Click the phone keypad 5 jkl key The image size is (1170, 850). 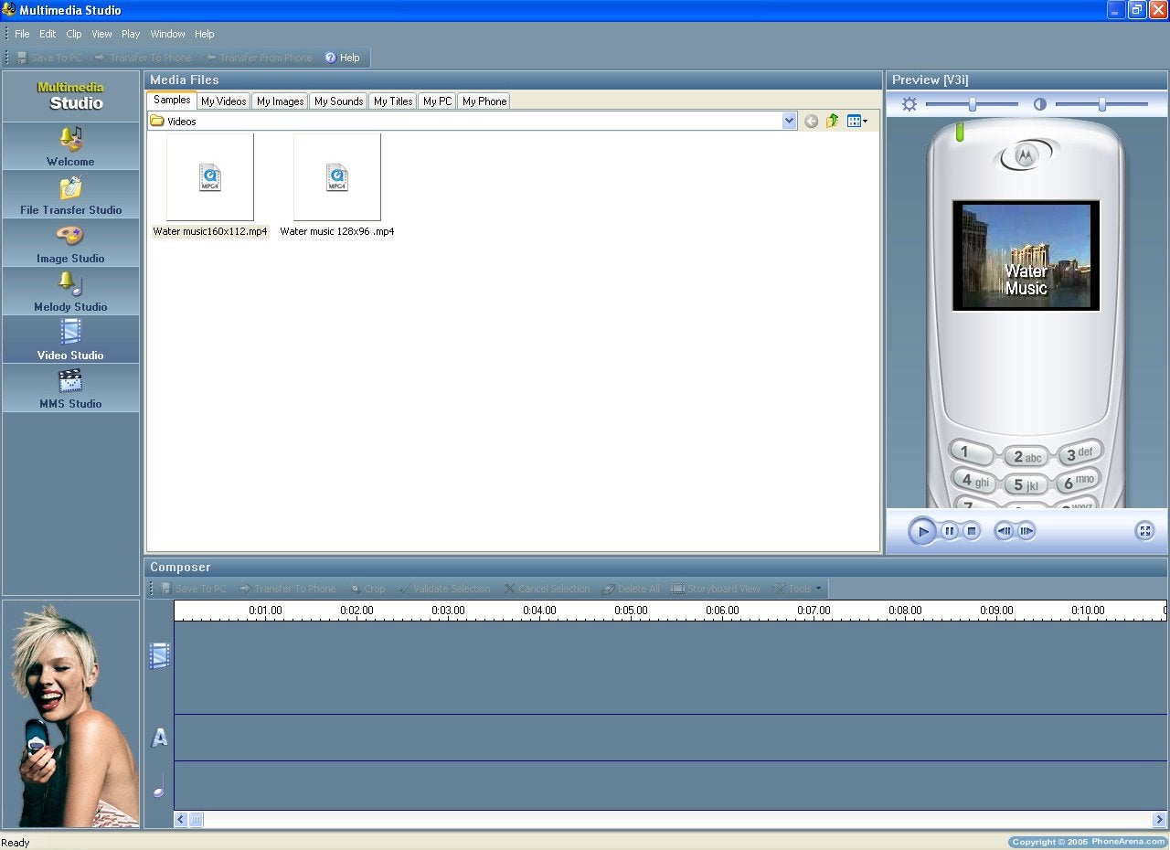[x=1026, y=484]
